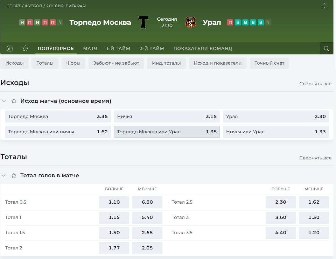Viewport: 336px width, 259px height.
Task: Click Свернуть все in Тоталы section
Action: coord(315,158)
